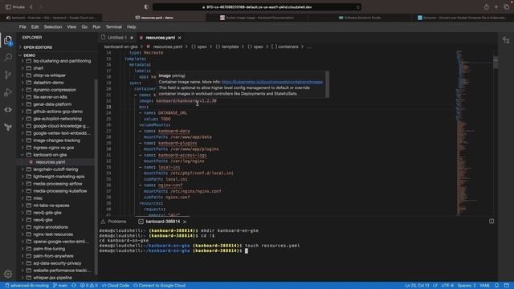This screenshot has height=289, width=514.
Task: Click the sync changes icon in status bar
Action: click(74, 286)
